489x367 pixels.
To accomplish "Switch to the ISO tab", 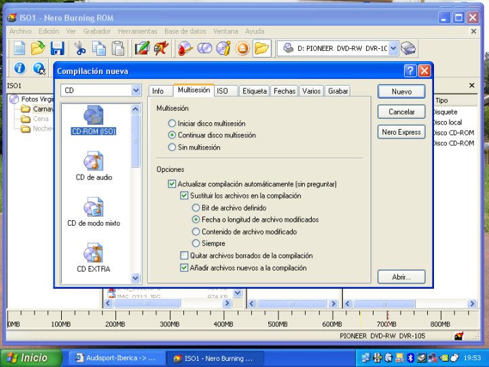I will (225, 91).
